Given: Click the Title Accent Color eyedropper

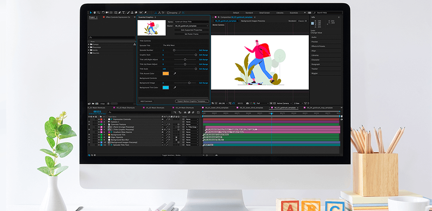Looking at the screenshot, I should coord(175,73).
